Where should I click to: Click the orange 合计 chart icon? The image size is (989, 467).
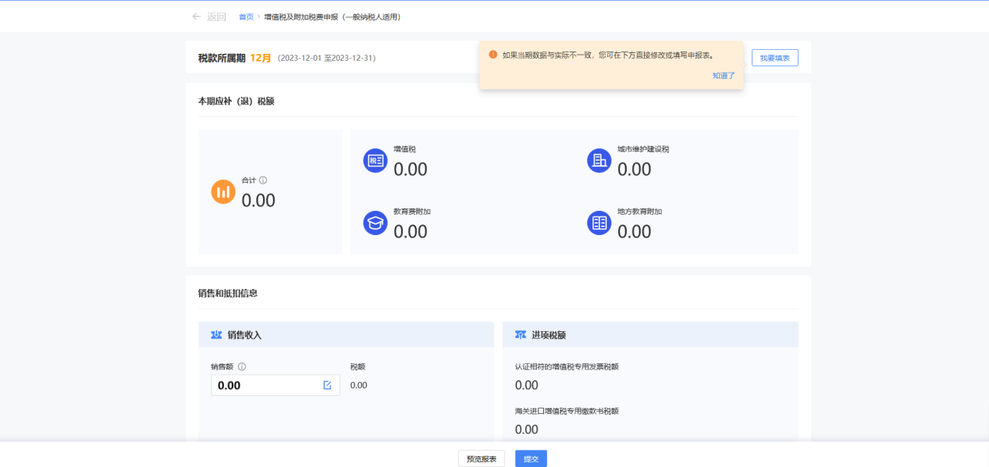[223, 191]
